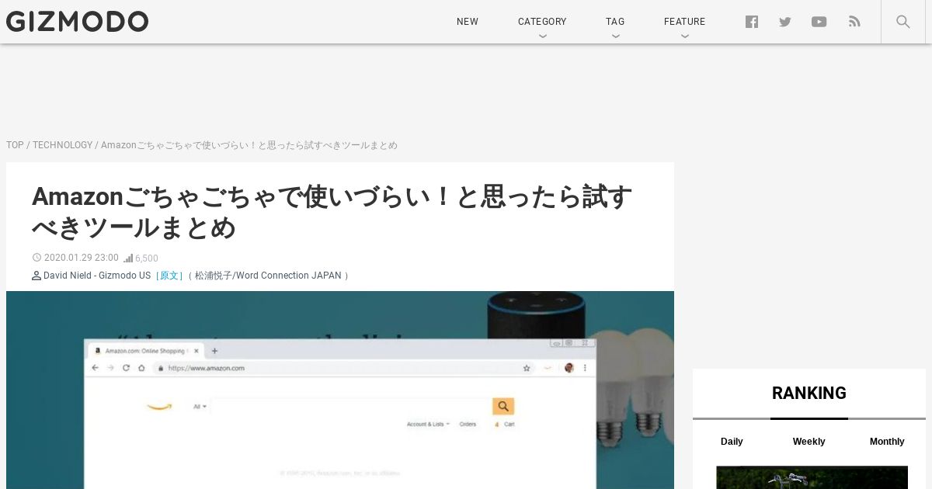
Task: Select the RANKING heading
Action: 809,393
